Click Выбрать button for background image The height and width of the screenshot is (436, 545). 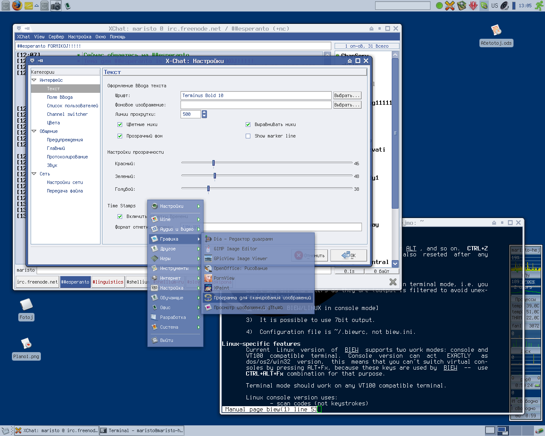[347, 105]
